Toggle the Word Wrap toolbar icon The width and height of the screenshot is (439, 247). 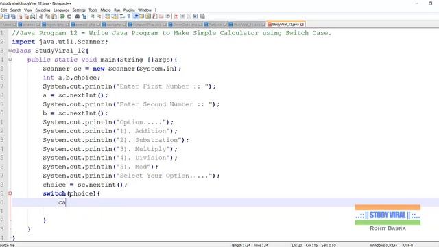pos(122,16)
